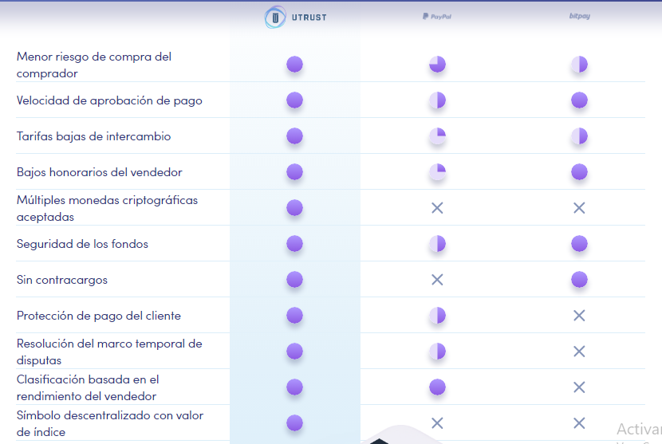
Task: Select the text 'Seguridad de los fondos'
Action: click(82, 244)
